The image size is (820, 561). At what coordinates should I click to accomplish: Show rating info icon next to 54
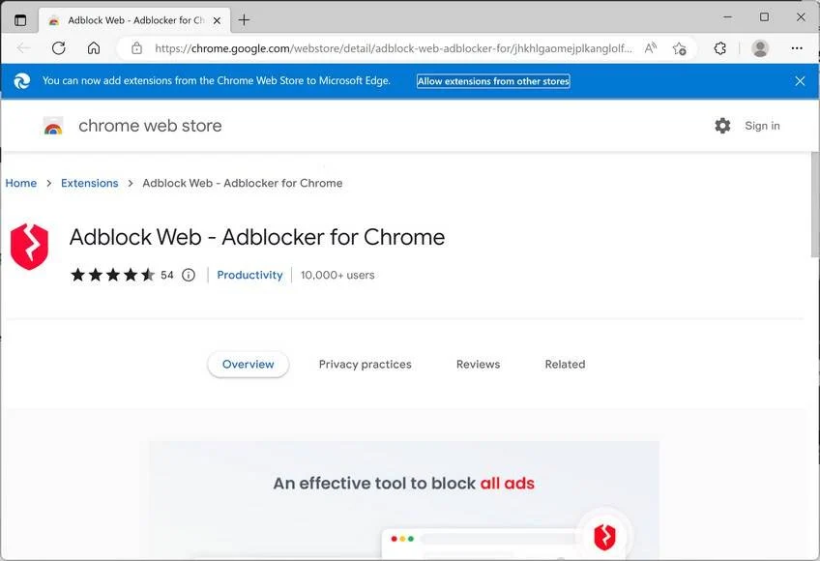pyautogui.click(x=189, y=275)
